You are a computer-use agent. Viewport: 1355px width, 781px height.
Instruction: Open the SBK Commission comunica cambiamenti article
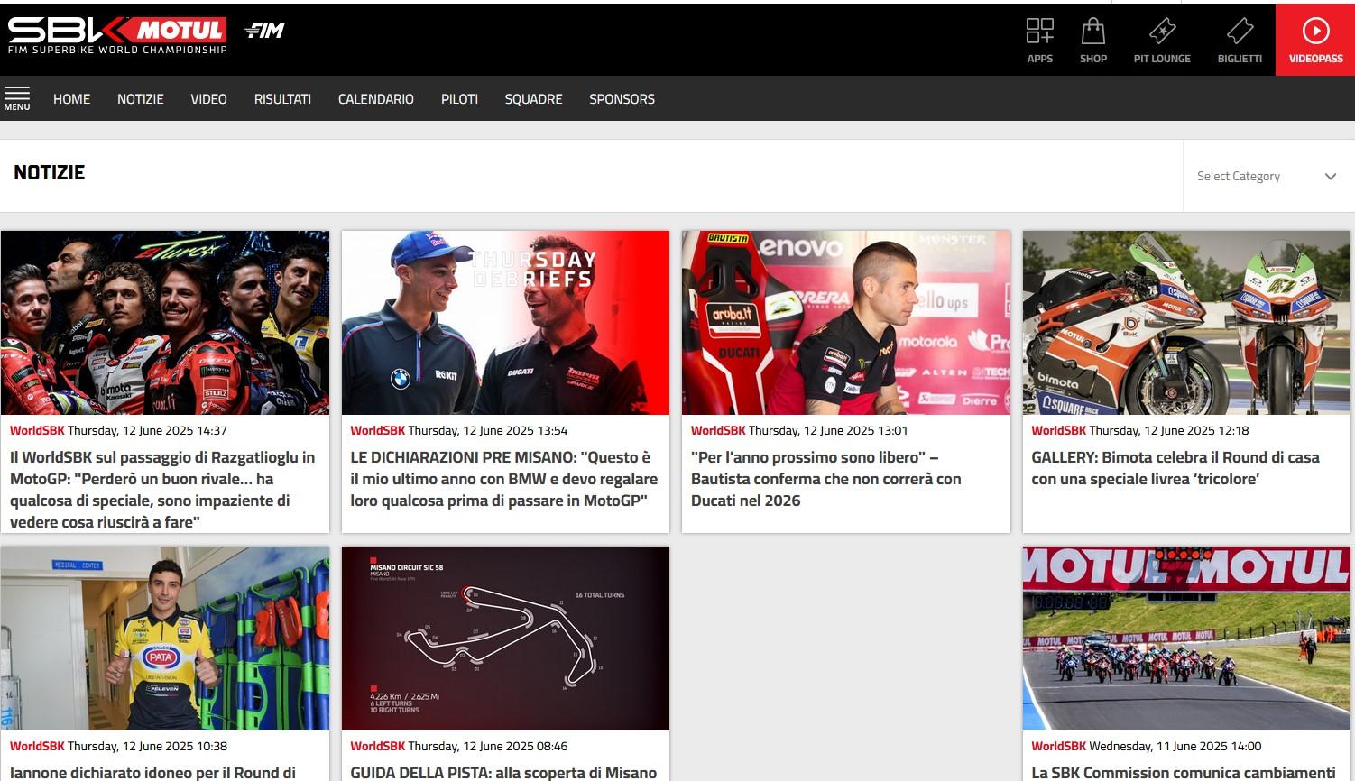click(x=1183, y=773)
